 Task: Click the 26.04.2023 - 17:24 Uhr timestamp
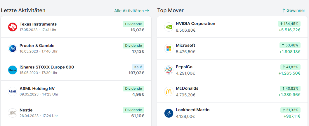click(39, 116)
